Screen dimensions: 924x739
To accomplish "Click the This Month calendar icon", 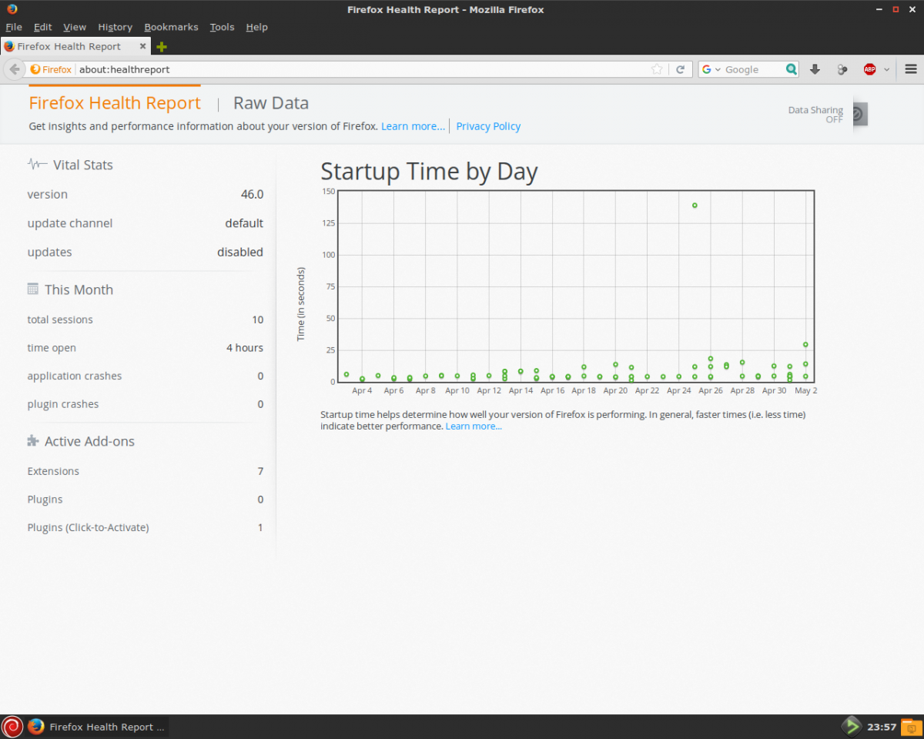I will click(32, 289).
